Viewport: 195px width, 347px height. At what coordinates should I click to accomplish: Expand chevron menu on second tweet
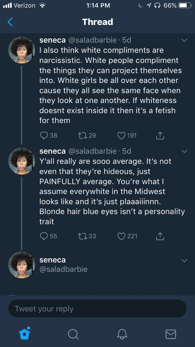coord(184,151)
